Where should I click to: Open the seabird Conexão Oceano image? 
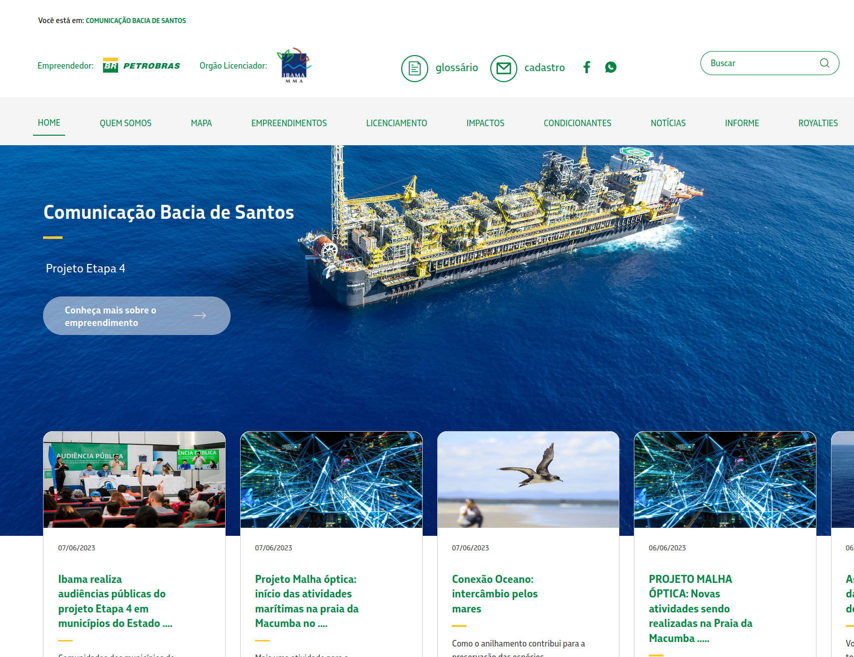tap(528, 479)
